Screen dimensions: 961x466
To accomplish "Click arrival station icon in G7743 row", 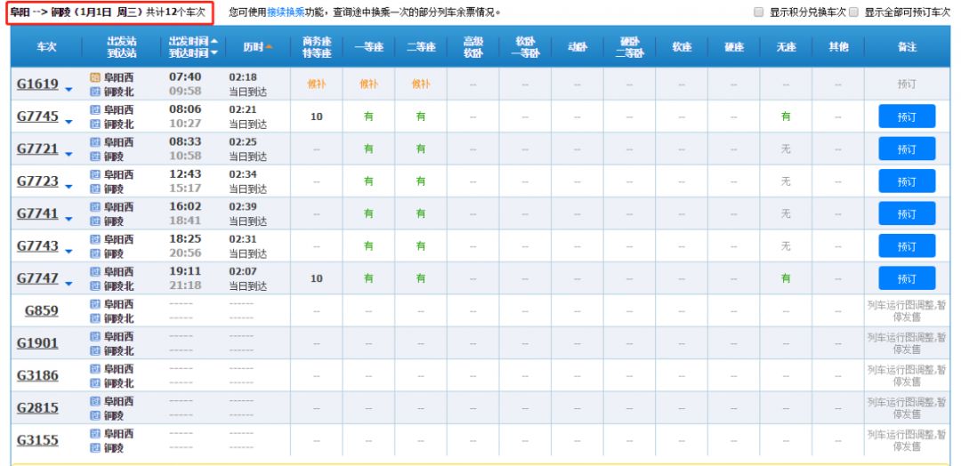I will (95, 253).
